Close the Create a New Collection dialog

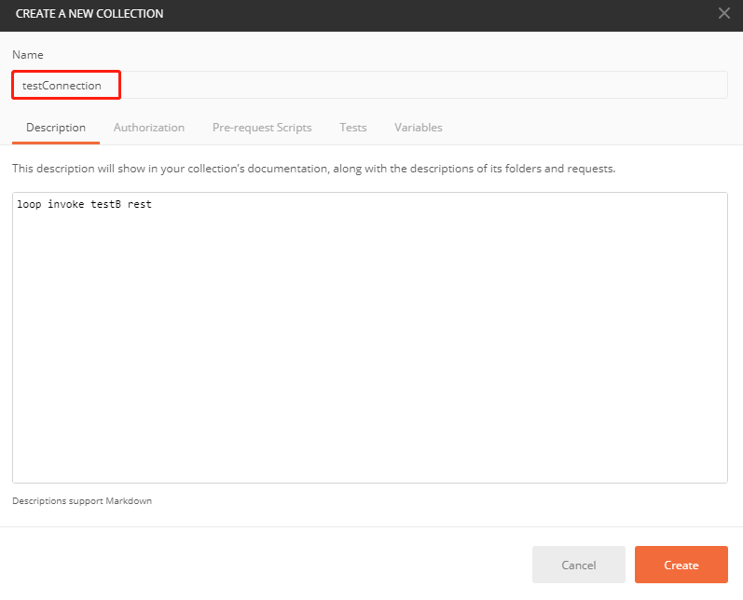[723, 13]
